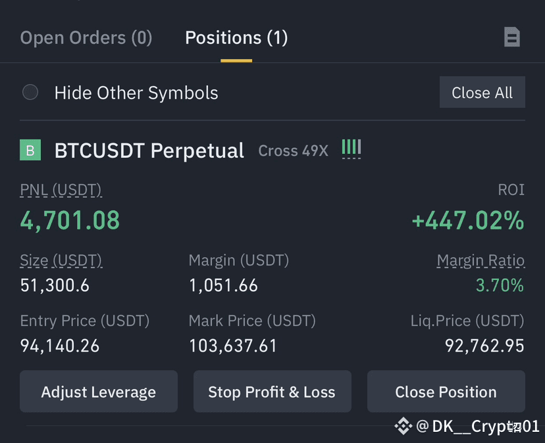Click the Cross 49X leverage label
Viewport: 545px width, 443px height.
(x=293, y=151)
